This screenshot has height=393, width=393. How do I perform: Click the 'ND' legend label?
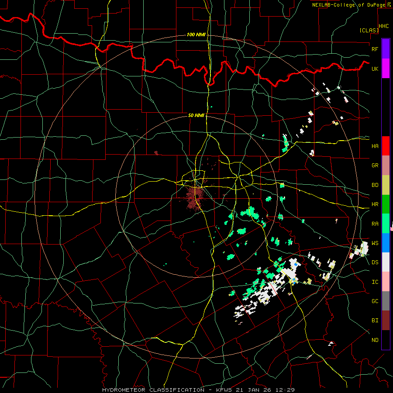(x=375, y=340)
